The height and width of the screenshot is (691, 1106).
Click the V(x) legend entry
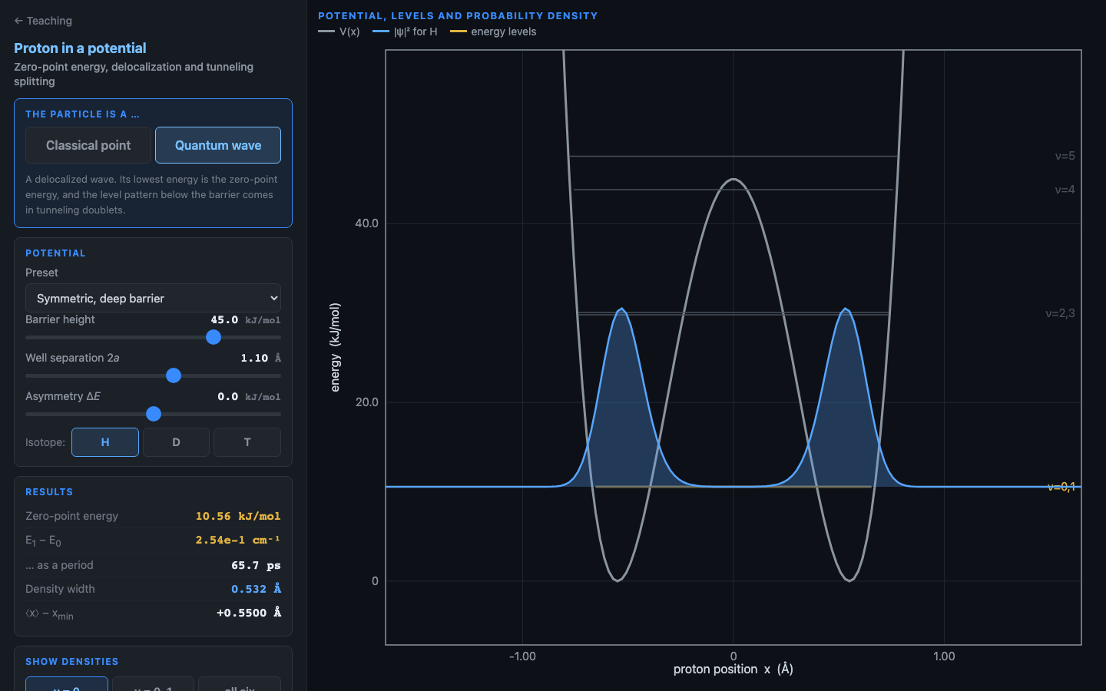coord(339,31)
